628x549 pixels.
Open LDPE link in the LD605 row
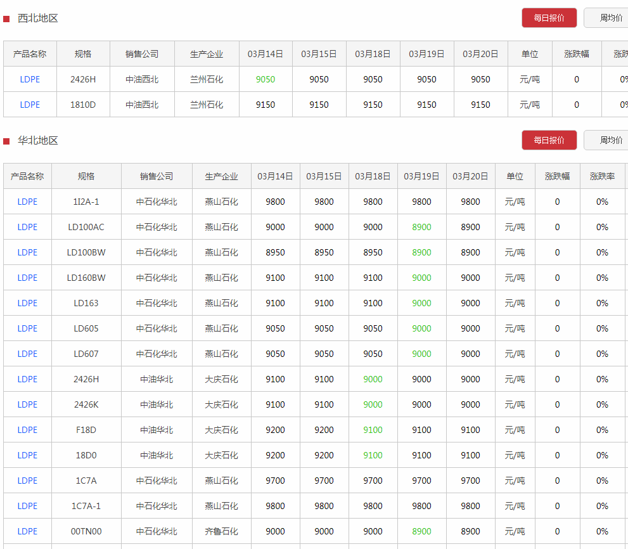[27, 328]
